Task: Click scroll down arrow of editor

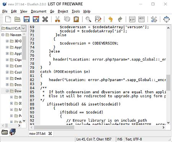Action: tap(168, 123)
